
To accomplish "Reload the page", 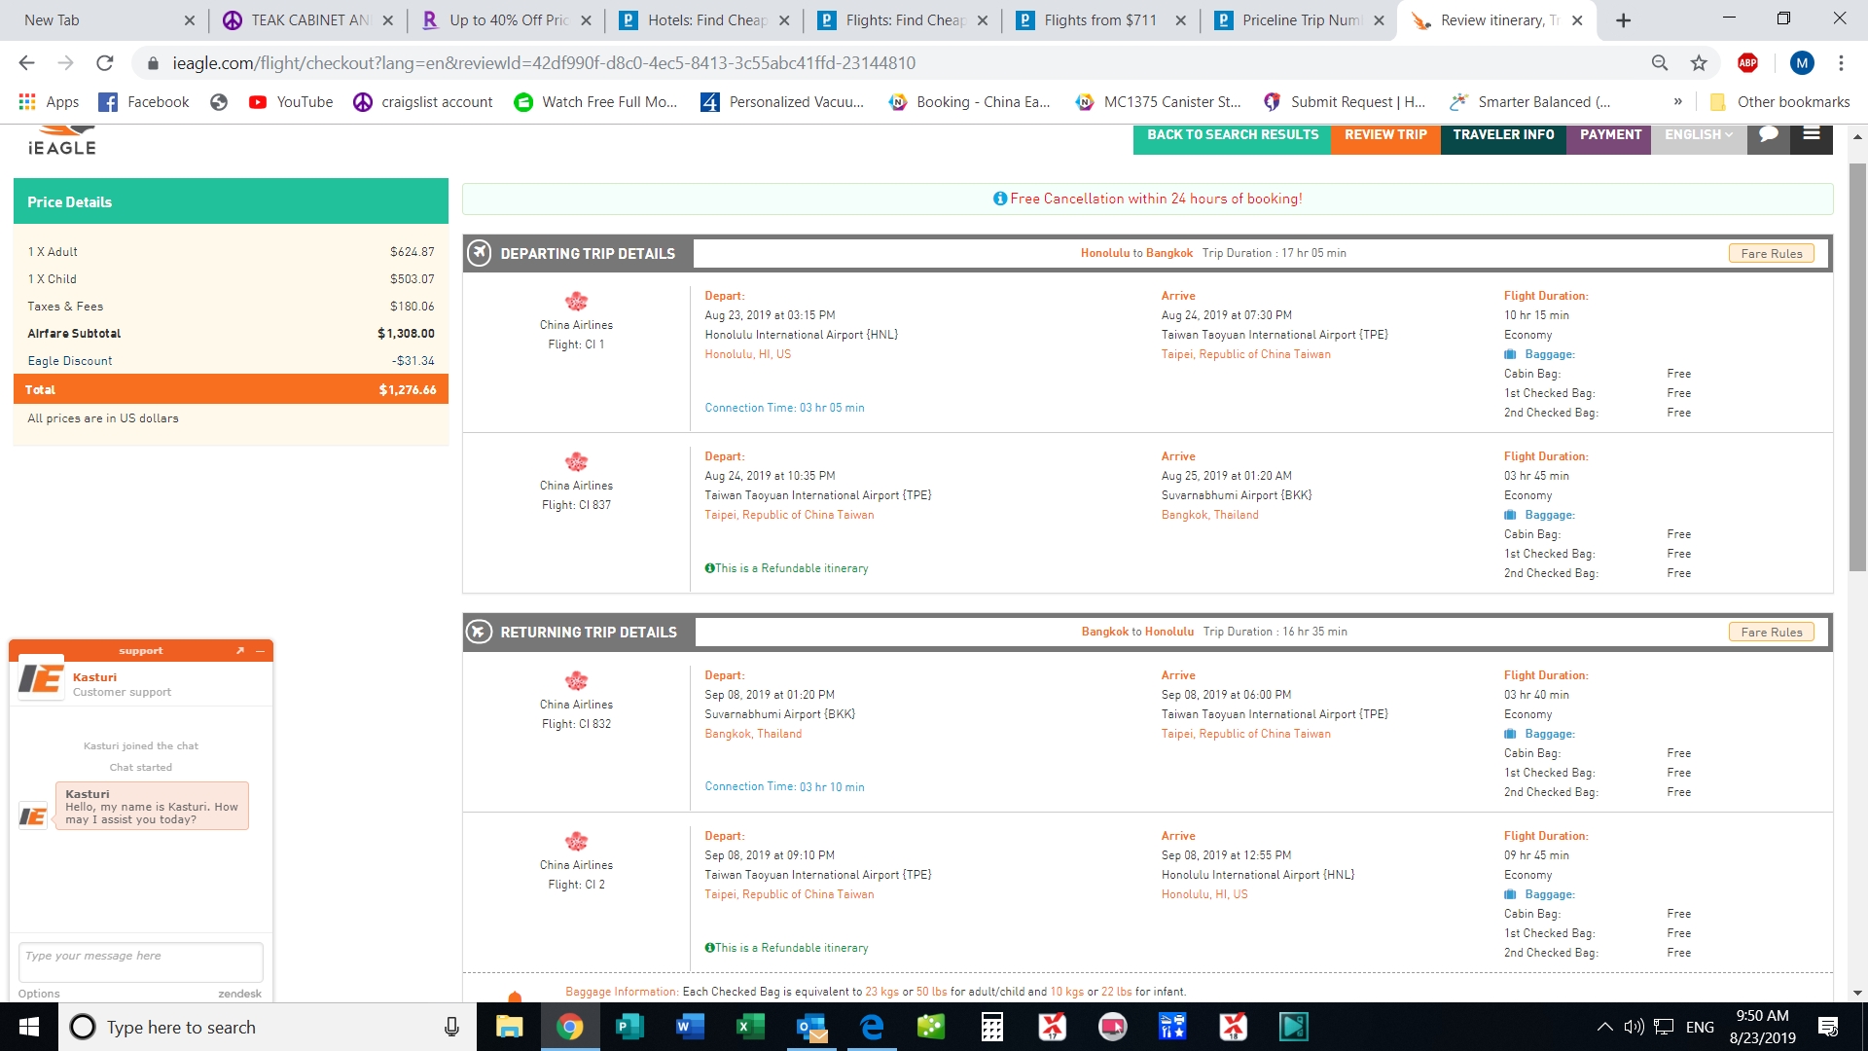I will (104, 63).
